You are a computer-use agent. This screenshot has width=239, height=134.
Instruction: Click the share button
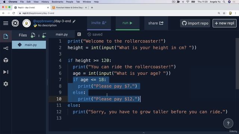click(156, 23)
